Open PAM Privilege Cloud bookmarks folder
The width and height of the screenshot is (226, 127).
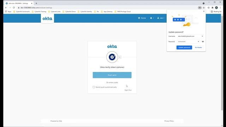(x=123, y=12)
